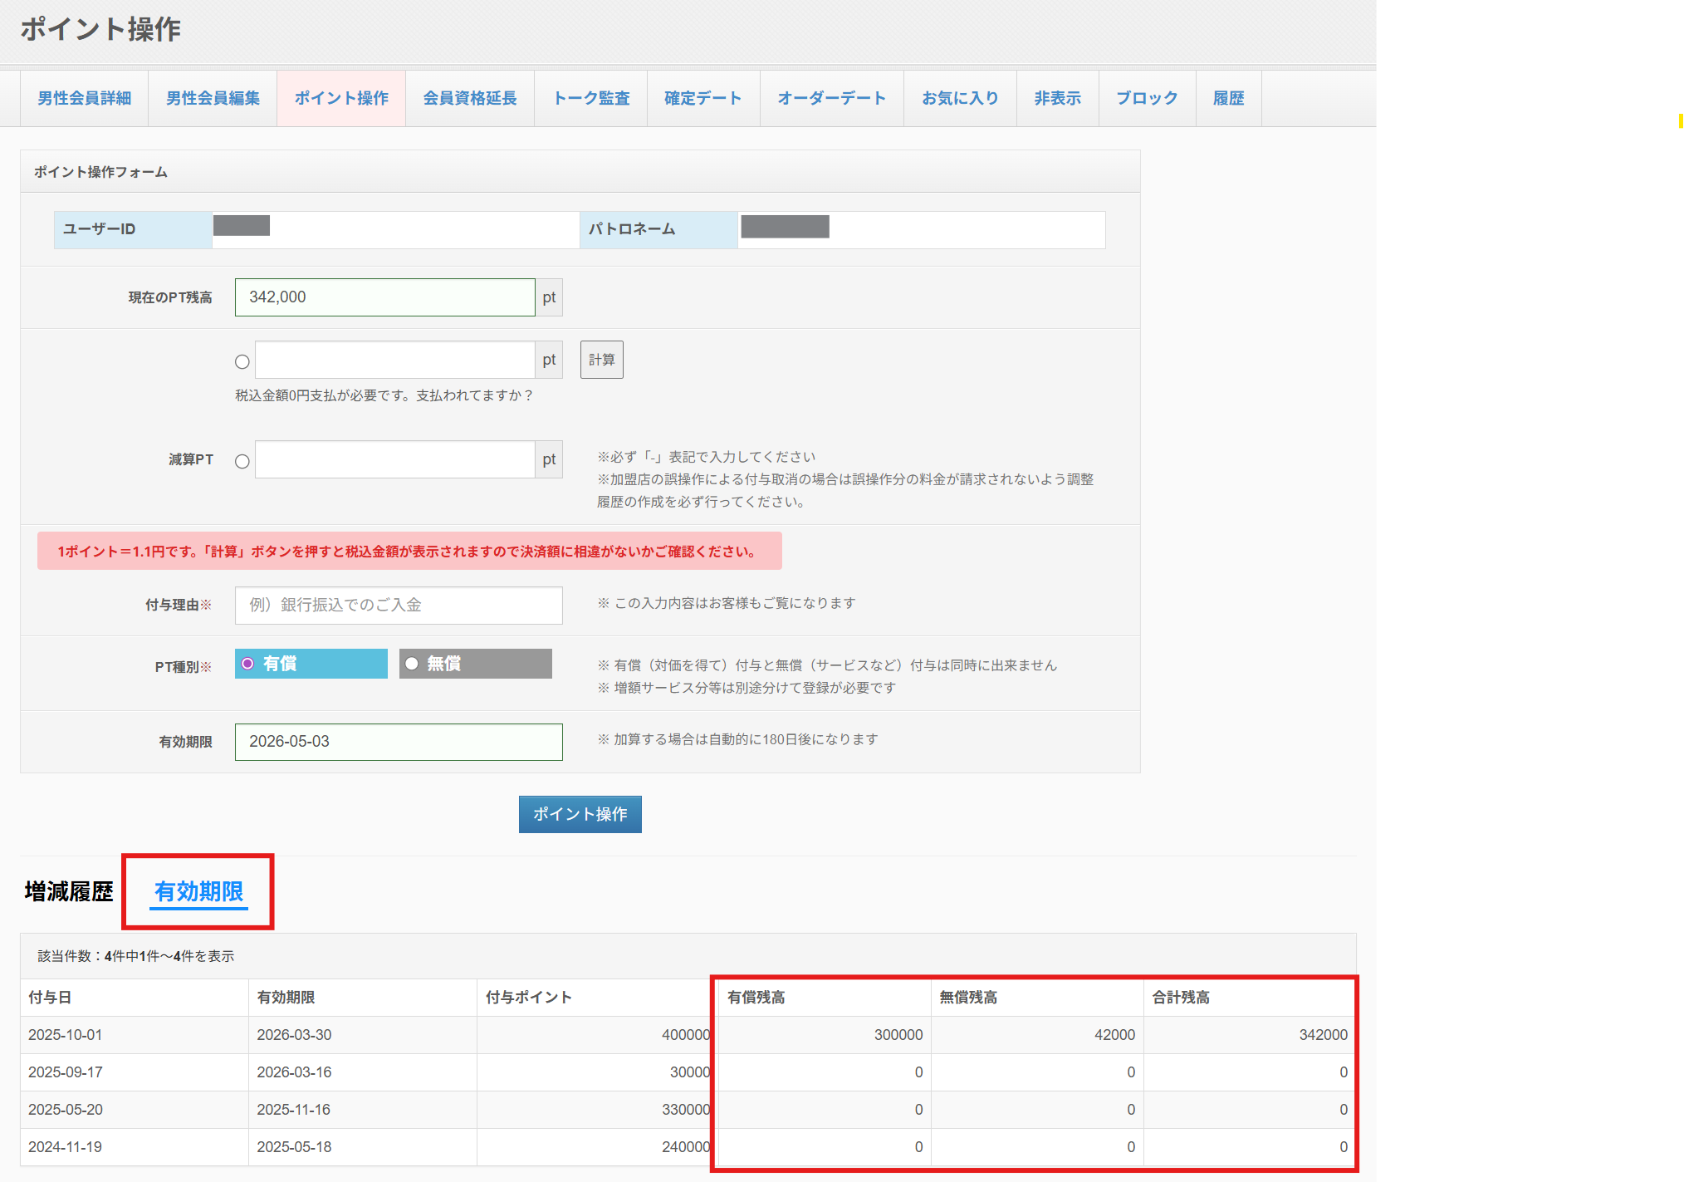The height and width of the screenshot is (1182, 1684).
Task: Open the お気に入り tab
Action: (960, 98)
